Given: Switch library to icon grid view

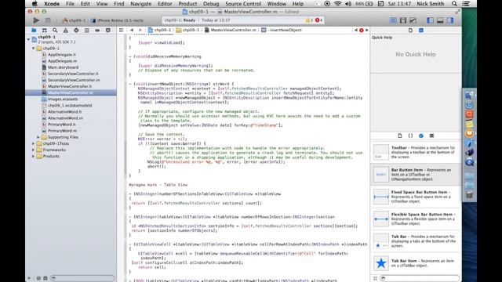Looking at the screenshot, I should pos(375,279).
